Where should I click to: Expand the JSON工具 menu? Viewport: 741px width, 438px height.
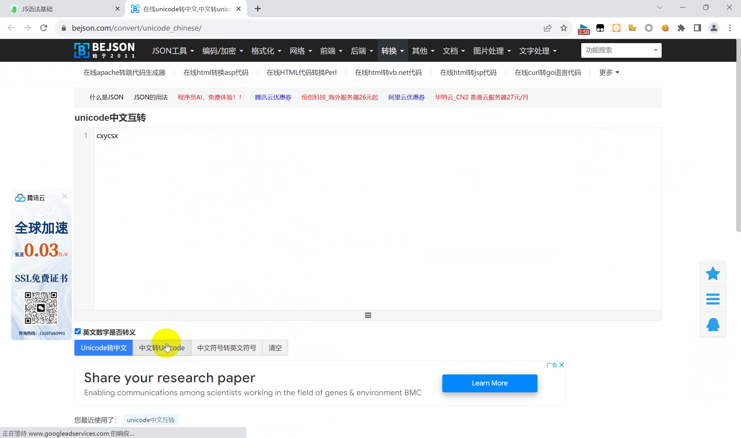[173, 51]
